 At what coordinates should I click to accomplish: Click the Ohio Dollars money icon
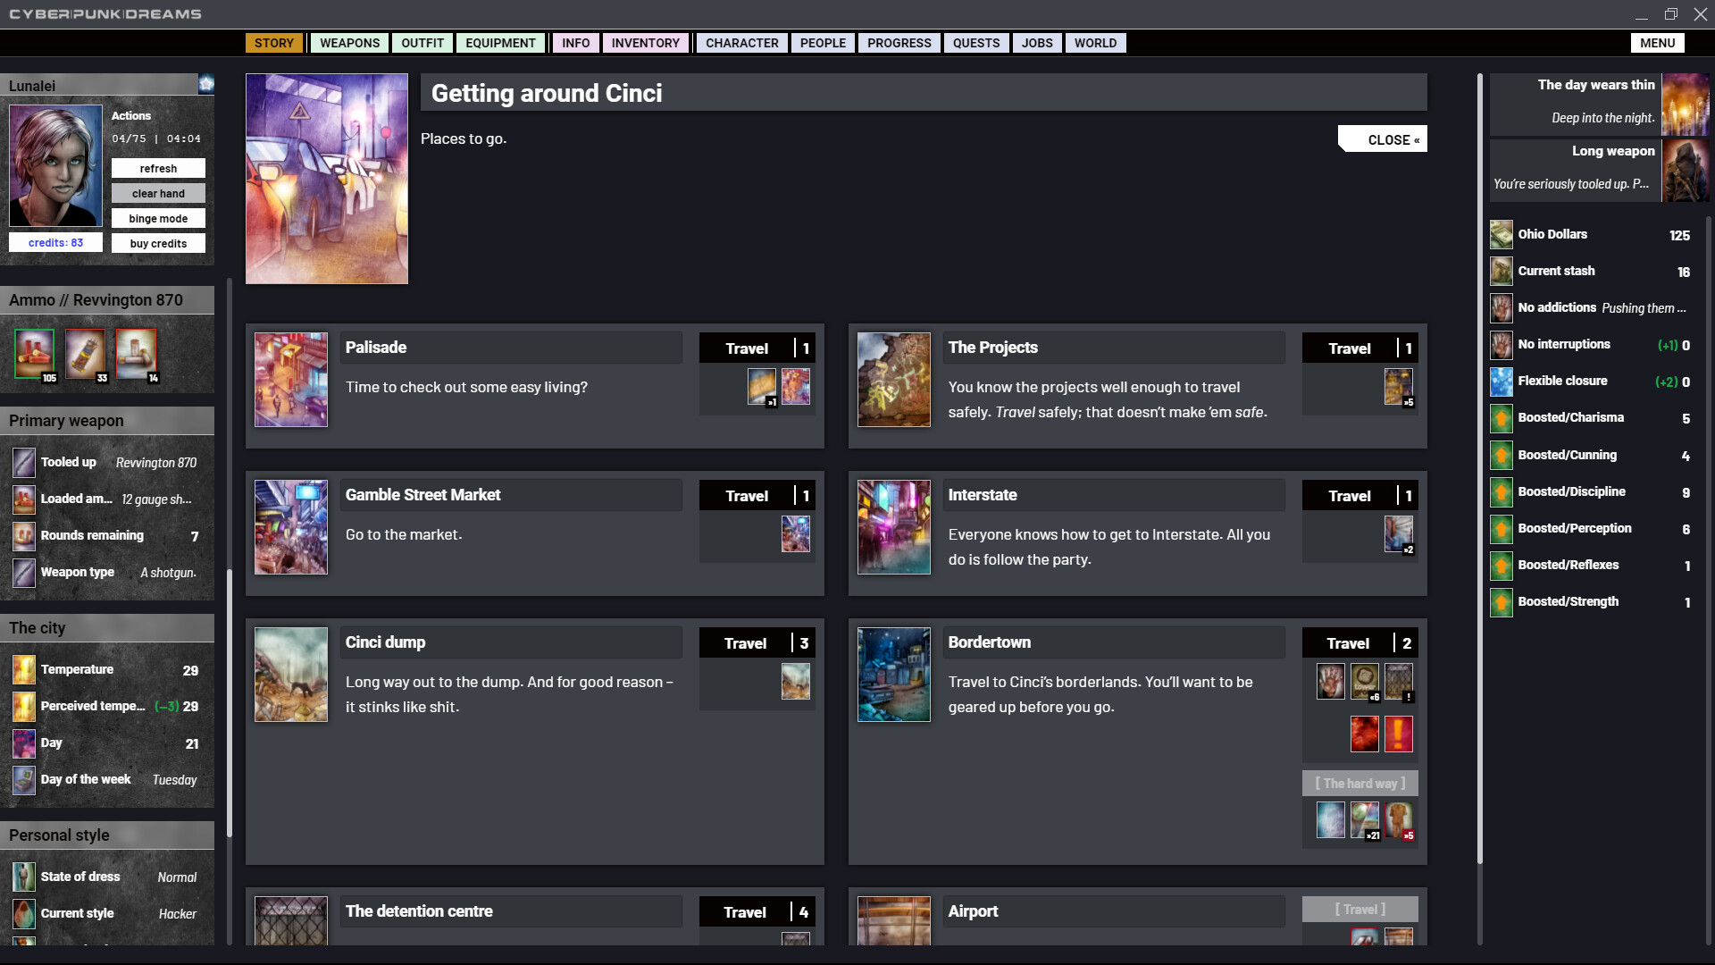1501,234
